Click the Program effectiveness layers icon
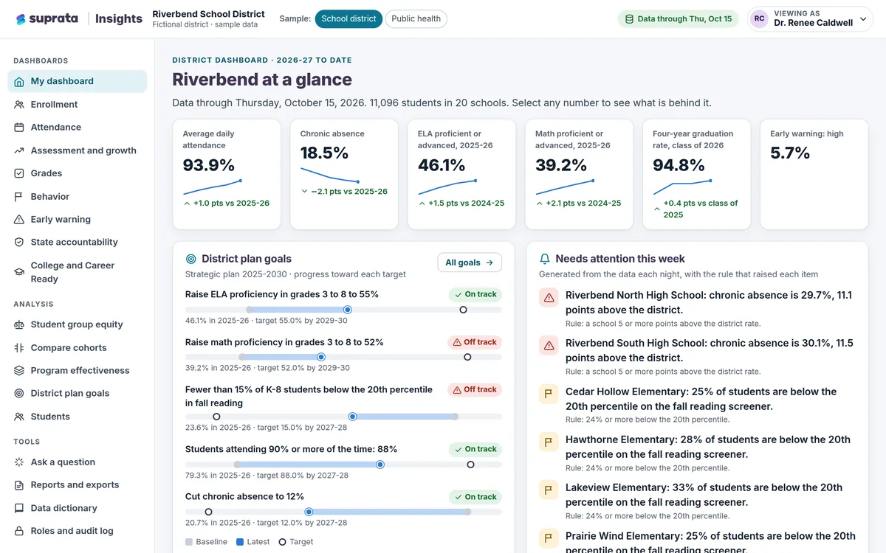Screen dimensions: 886x553 [19, 371]
